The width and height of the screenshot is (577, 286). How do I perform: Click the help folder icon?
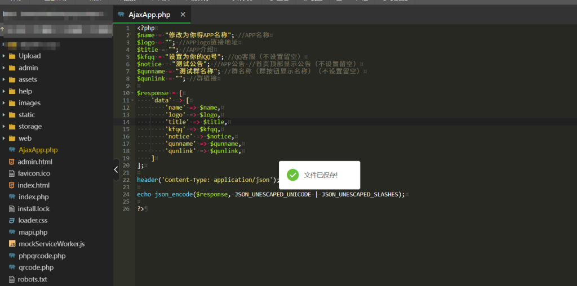12,92
